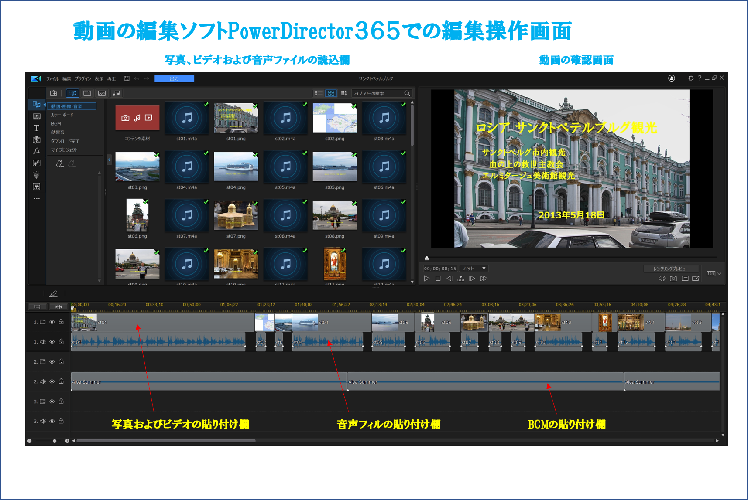
Task: Click the add new tag icon
Action: tap(59, 163)
